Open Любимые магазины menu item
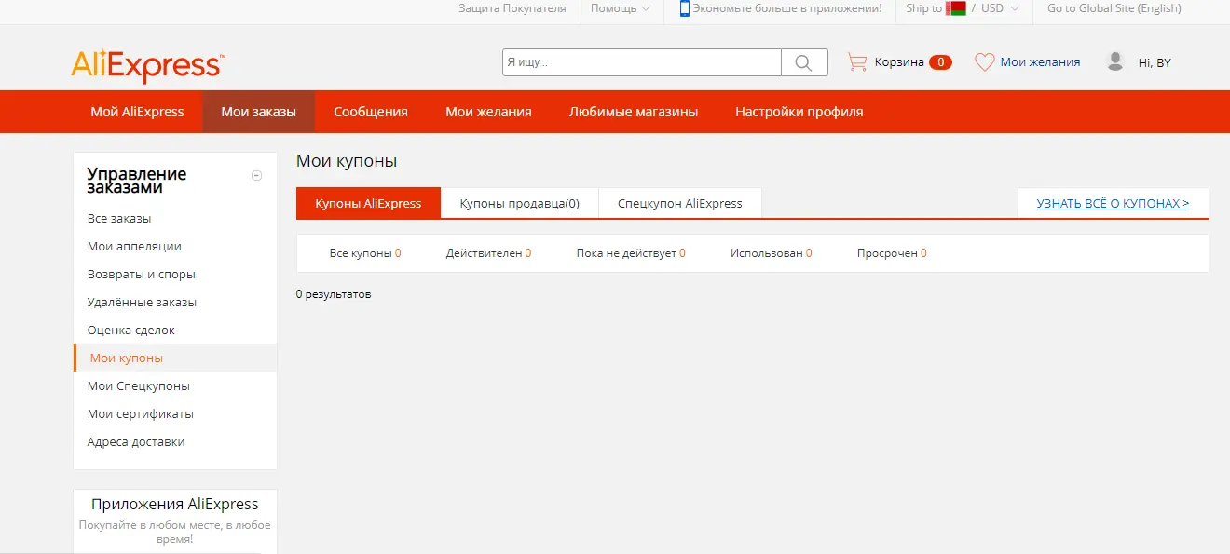Viewport: 1230px width, 554px height. point(634,112)
